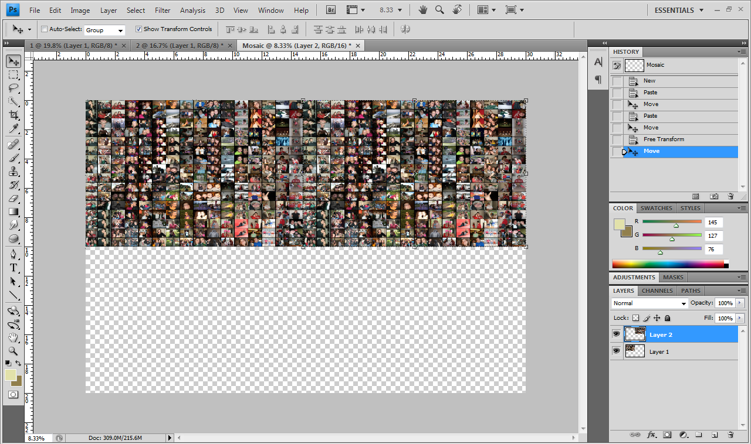Hide Layer 1 with its eye icon
751x444 pixels.
tap(616, 351)
